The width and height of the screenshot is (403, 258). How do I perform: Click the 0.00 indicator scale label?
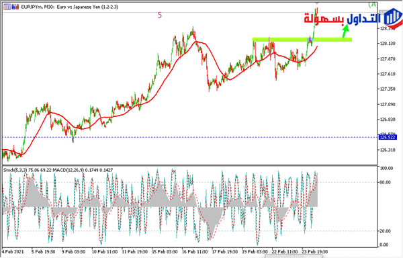tap(384, 245)
